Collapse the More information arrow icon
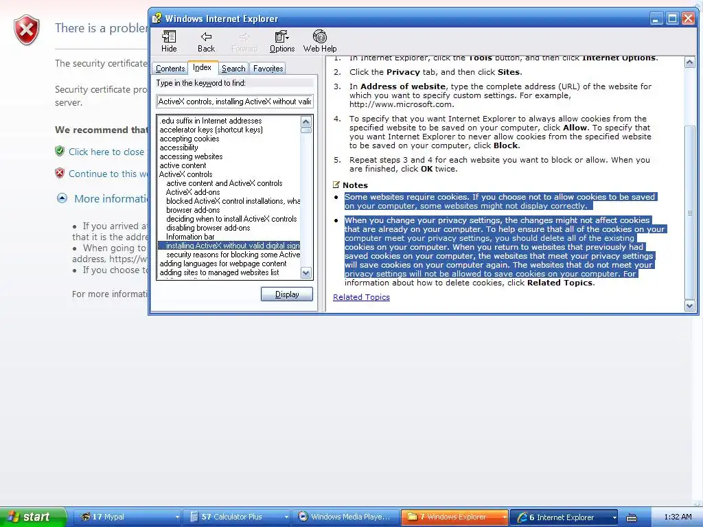The width and height of the screenshot is (703, 527). tap(62, 198)
